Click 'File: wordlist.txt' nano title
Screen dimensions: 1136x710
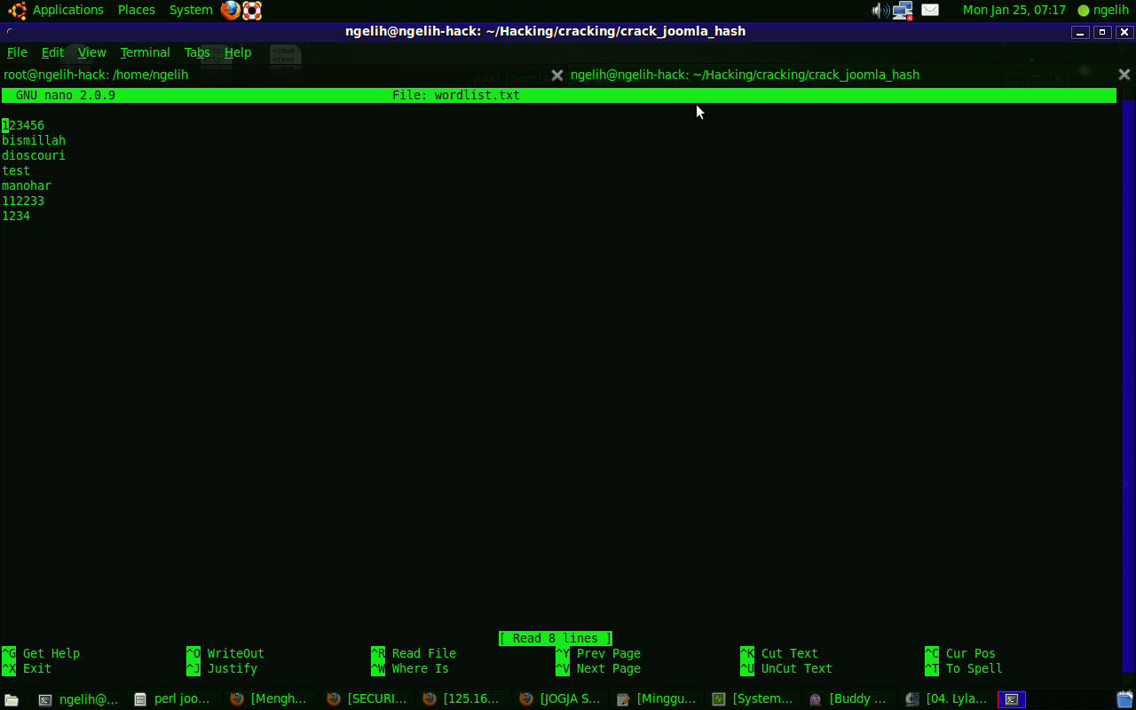[x=456, y=95]
